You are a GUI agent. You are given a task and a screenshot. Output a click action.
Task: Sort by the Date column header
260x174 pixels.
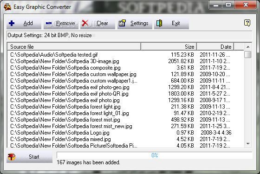point(215,47)
